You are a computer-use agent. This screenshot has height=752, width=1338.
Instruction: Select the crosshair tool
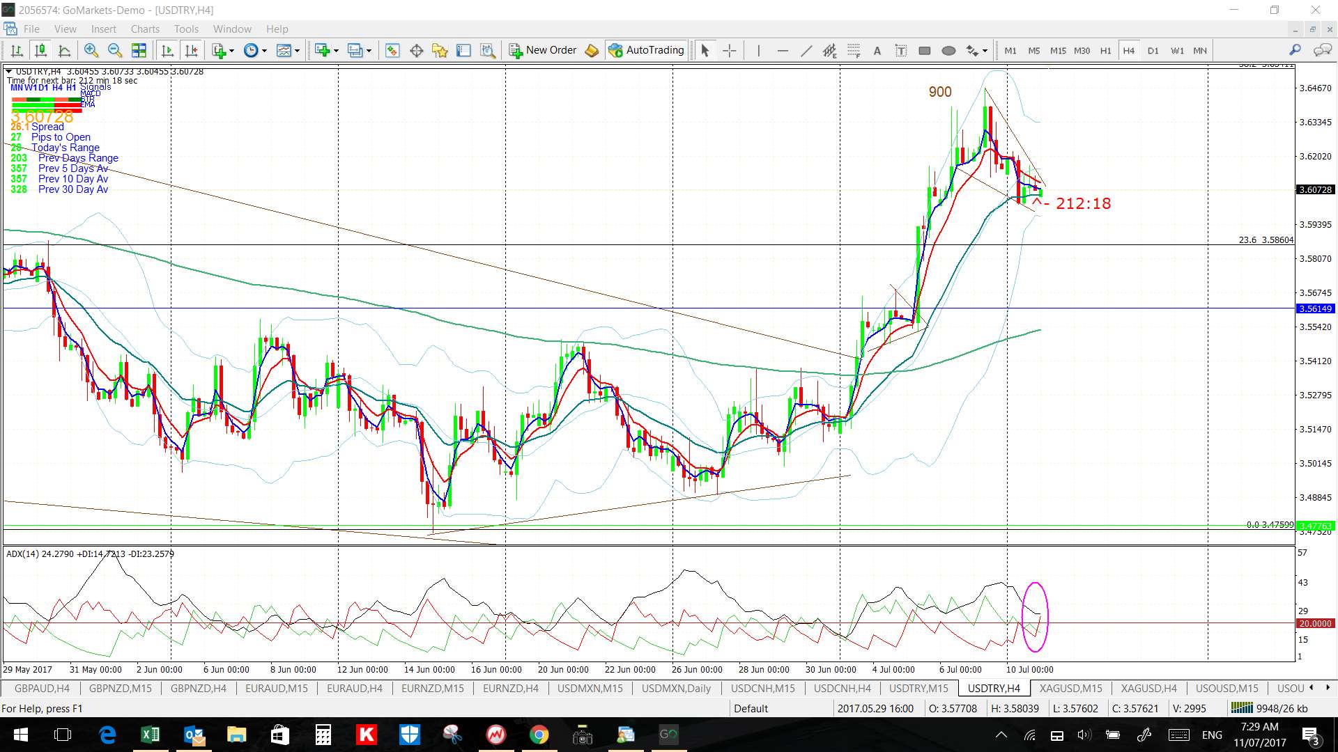pos(729,50)
